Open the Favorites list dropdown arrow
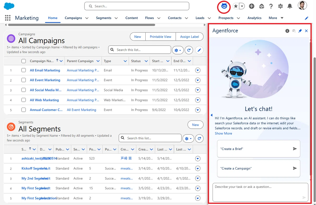This screenshot has height=205, width=316. (242, 6)
